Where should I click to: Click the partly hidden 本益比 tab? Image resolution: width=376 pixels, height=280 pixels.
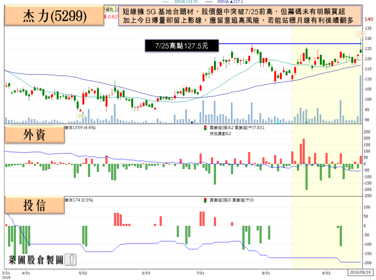(109, 9)
